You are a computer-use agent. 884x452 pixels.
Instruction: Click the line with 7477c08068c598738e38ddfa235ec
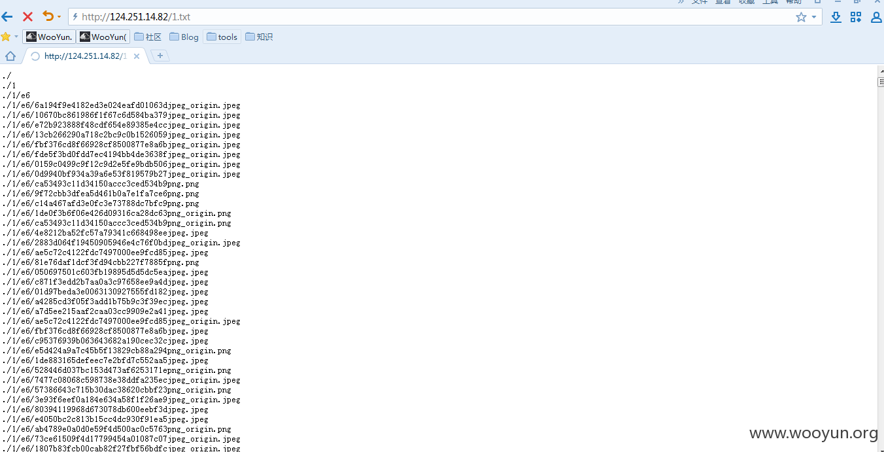(x=121, y=380)
